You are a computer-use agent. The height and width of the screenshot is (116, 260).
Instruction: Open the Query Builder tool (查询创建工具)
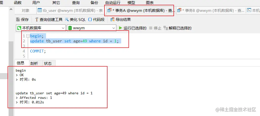37,19
